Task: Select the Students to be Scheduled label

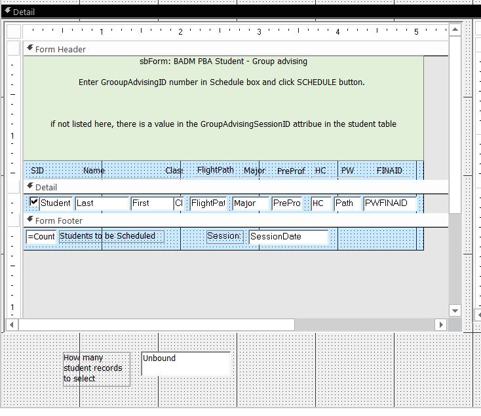Action: pyautogui.click(x=111, y=236)
